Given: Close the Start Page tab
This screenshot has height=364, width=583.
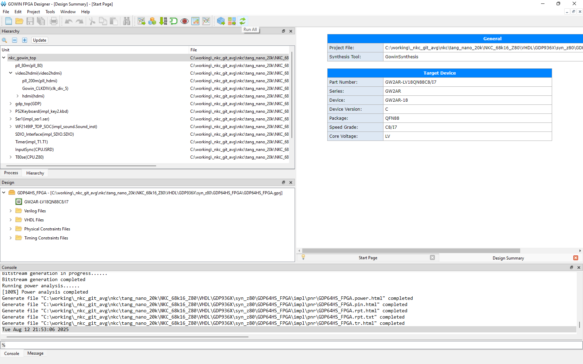Looking at the screenshot, I should pyautogui.click(x=432, y=257).
